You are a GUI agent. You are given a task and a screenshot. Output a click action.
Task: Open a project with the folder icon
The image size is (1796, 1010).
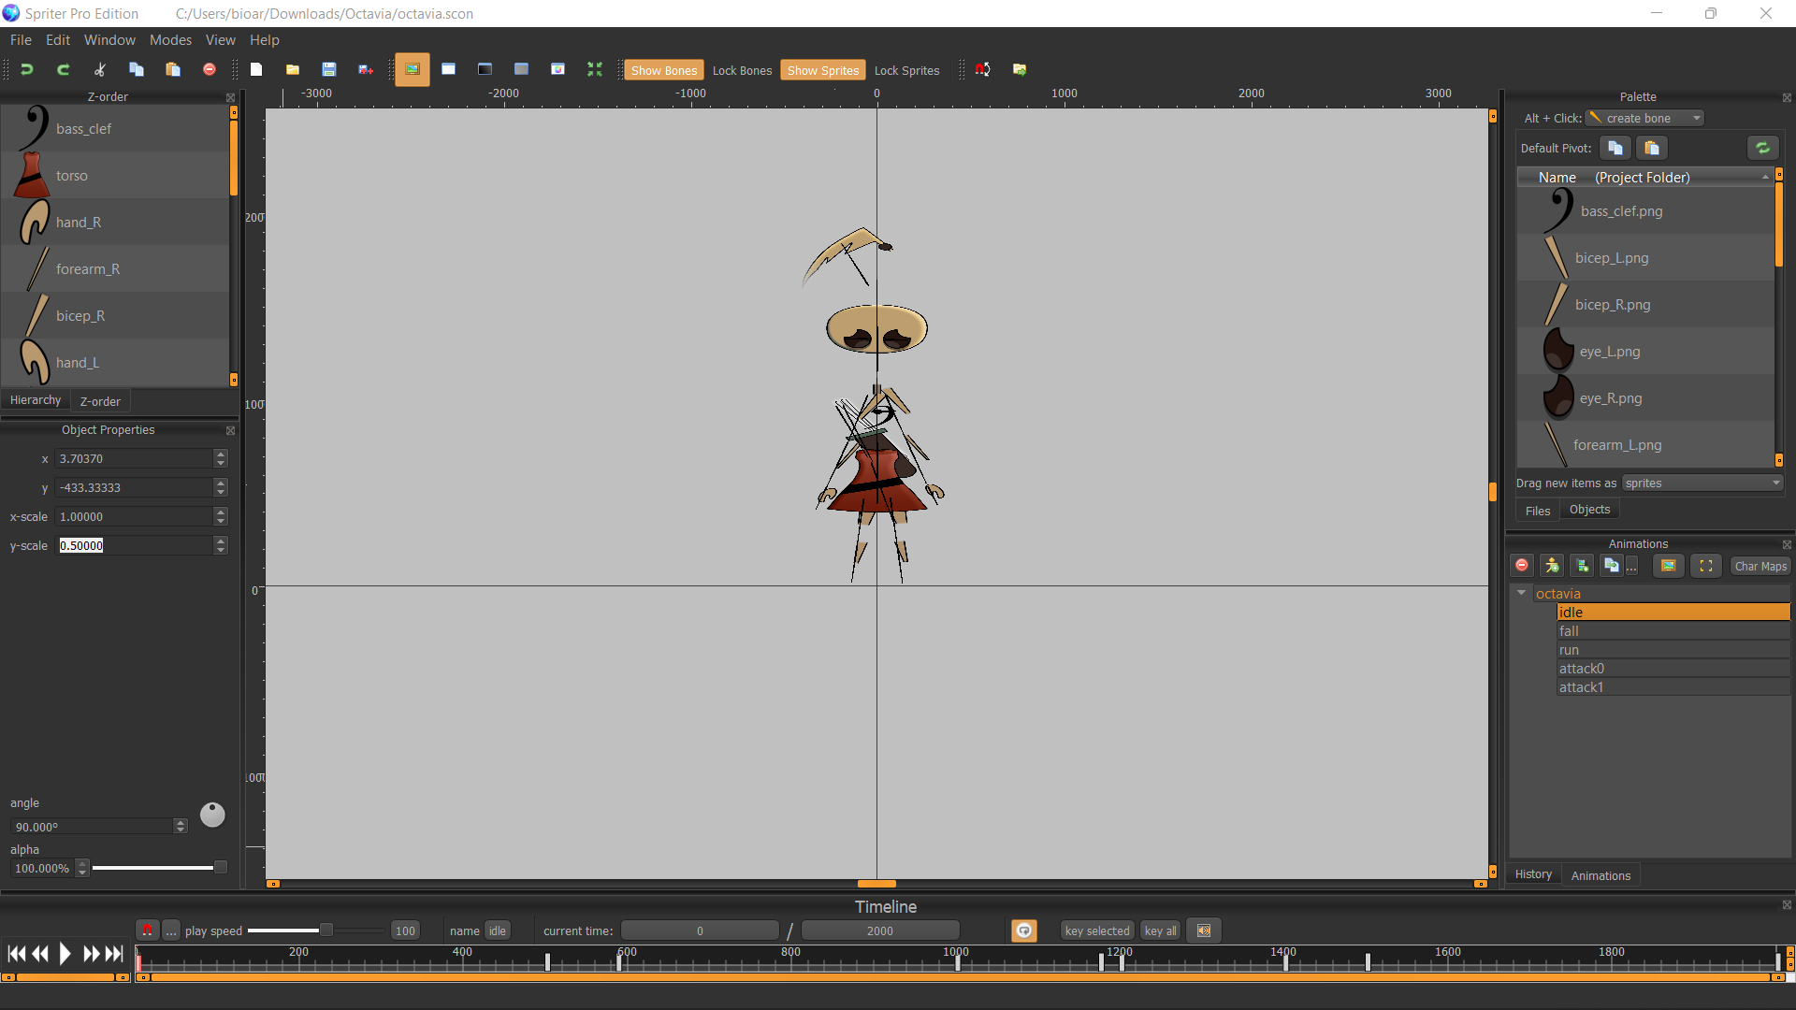point(293,69)
